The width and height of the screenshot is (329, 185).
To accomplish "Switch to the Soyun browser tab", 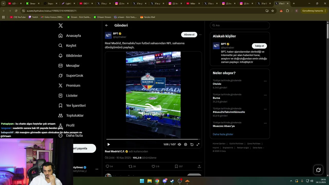I will click(x=51, y=4).
